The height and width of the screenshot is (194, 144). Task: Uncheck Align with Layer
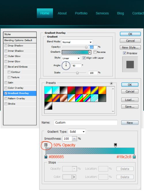pos(84,58)
